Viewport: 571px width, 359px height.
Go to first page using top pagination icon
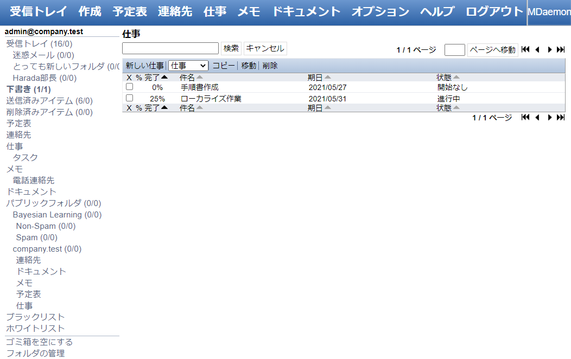[525, 49]
